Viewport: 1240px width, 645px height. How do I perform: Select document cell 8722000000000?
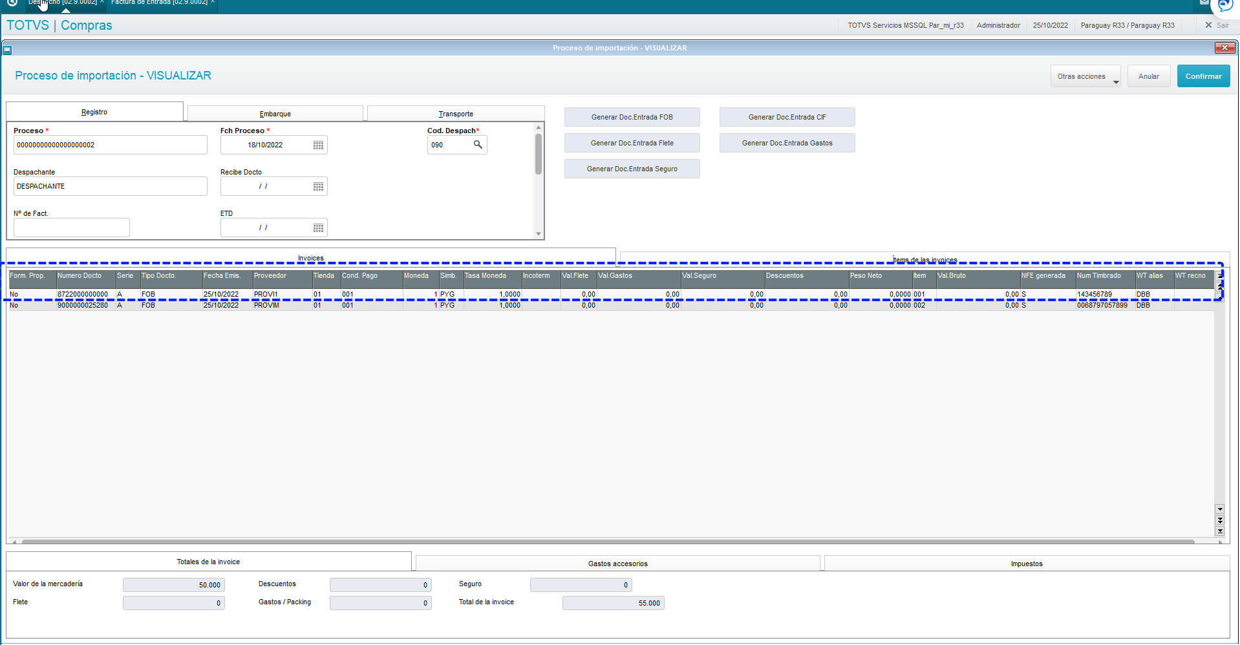(86, 294)
